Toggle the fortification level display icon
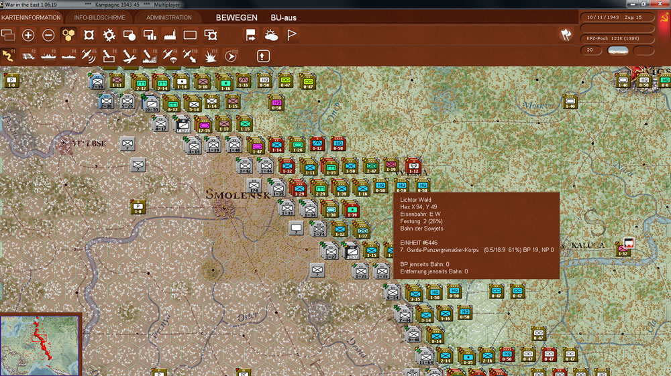 point(89,35)
